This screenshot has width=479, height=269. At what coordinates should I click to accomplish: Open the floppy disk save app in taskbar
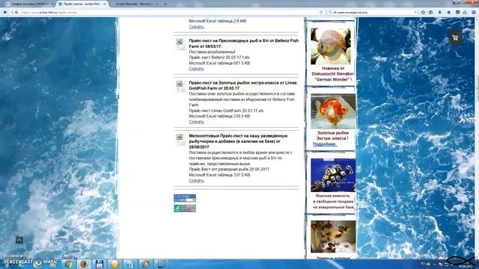(x=100, y=264)
